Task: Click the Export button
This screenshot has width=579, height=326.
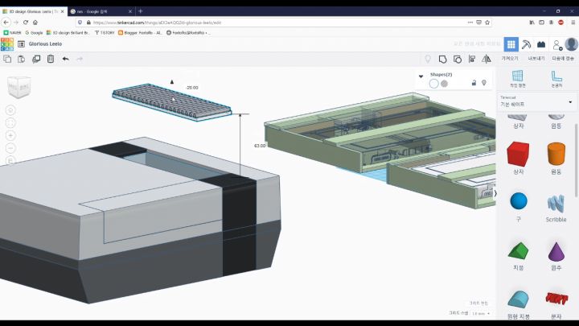Action: tap(536, 59)
